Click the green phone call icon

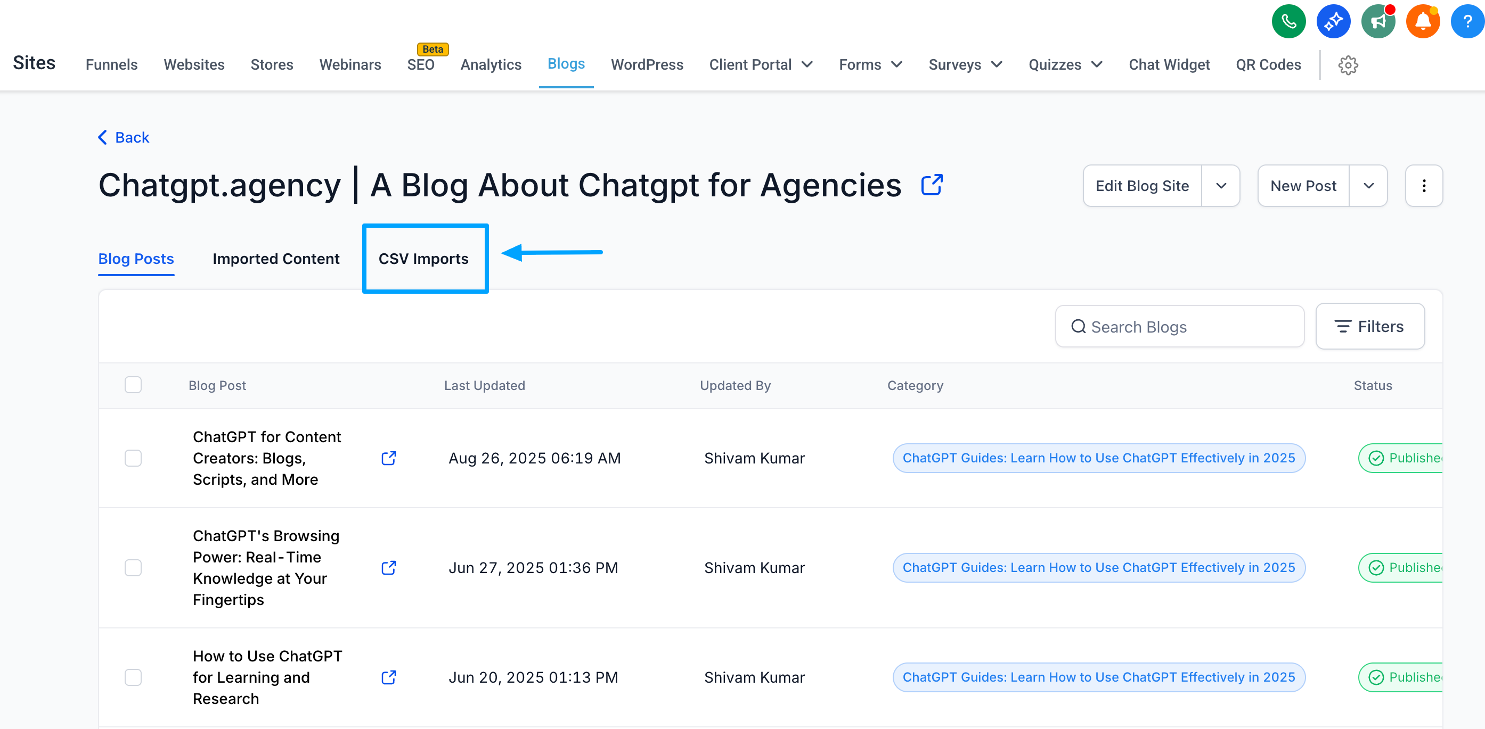[x=1288, y=21]
